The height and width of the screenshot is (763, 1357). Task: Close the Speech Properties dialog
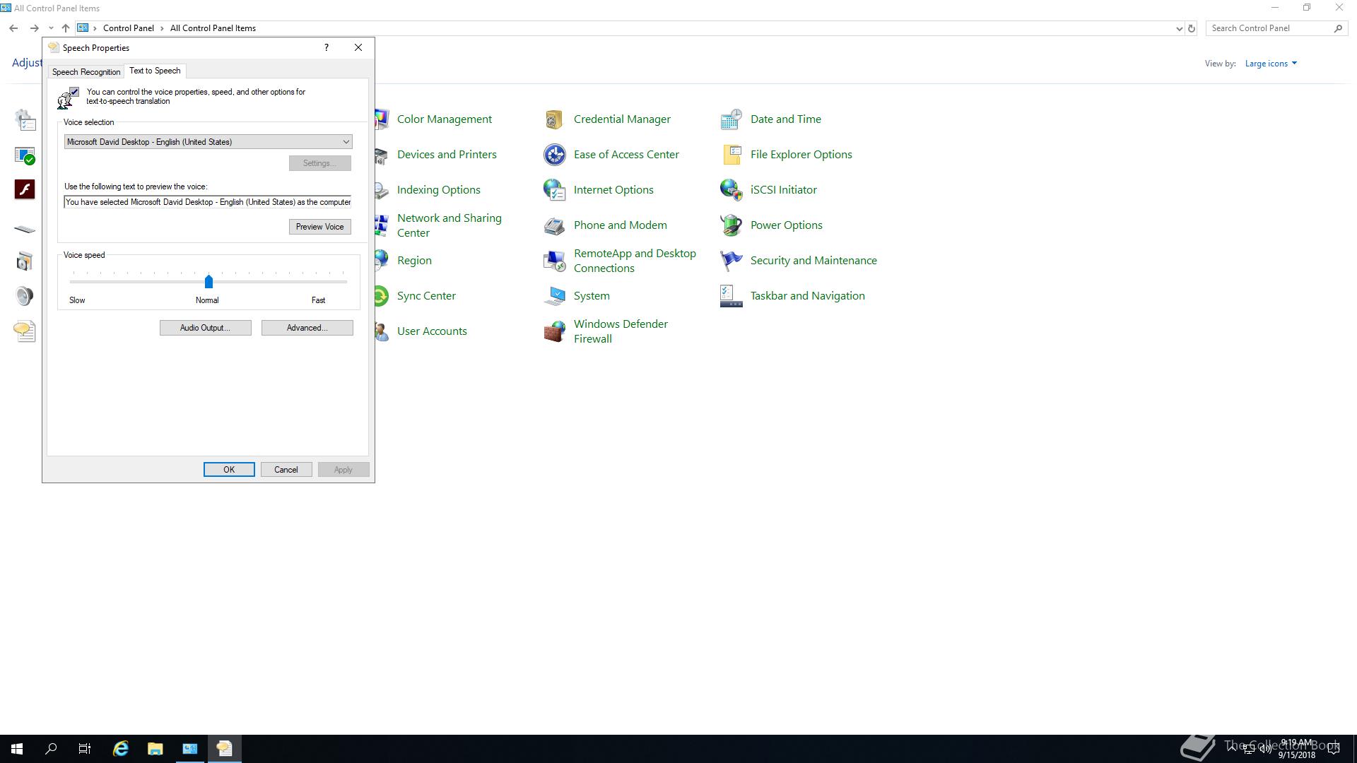pos(358,47)
